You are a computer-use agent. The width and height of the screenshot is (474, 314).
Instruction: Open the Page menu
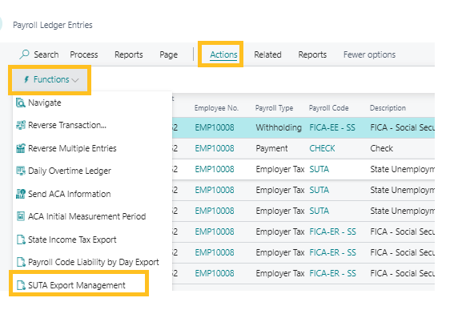tap(168, 54)
